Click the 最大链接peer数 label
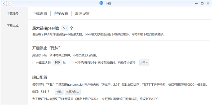Screen dimensions: 212x105 tap(46, 28)
